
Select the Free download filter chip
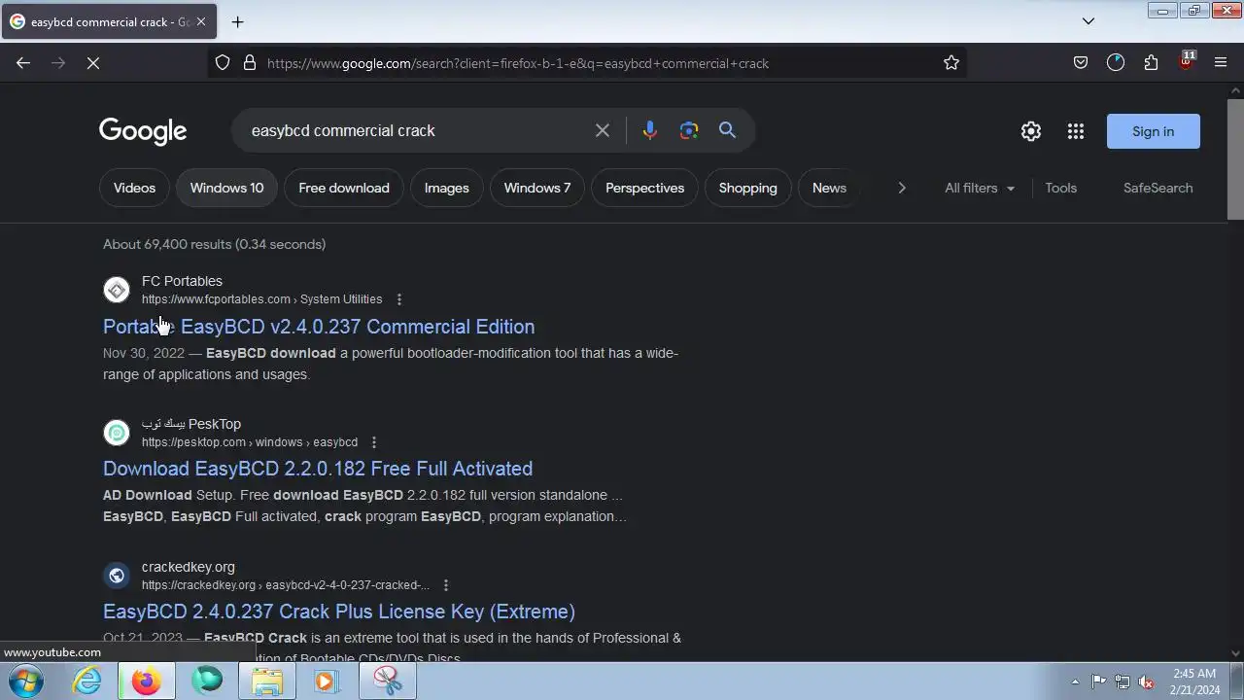tap(344, 188)
